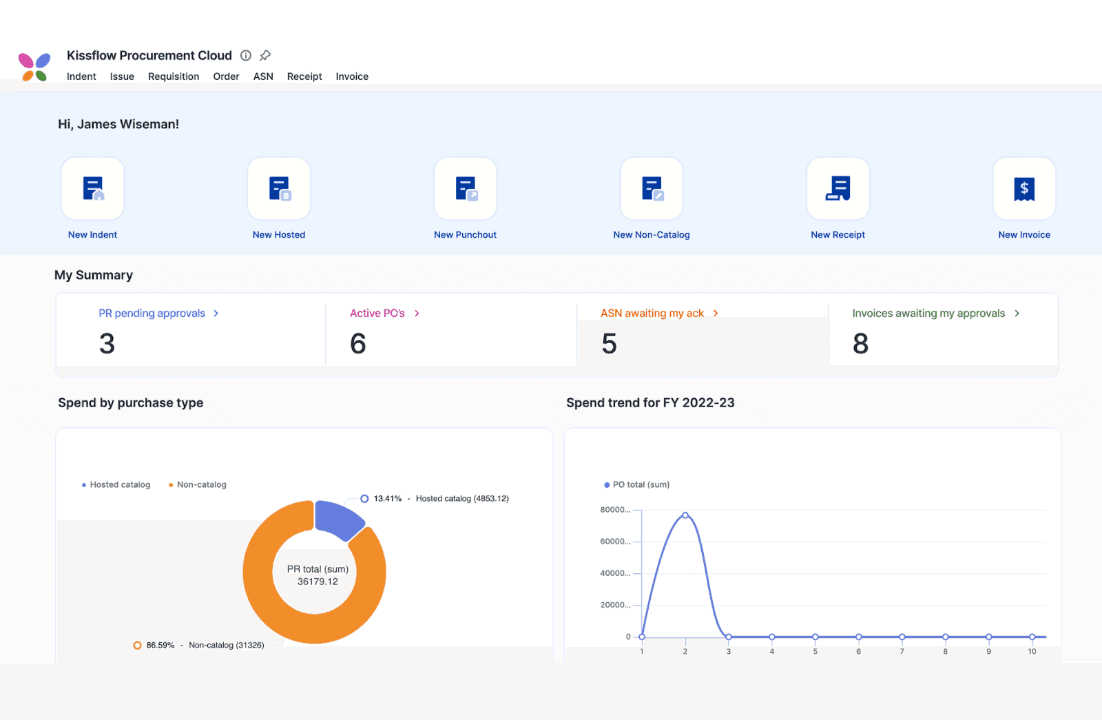Create a New Receipt

tap(838, 188)
